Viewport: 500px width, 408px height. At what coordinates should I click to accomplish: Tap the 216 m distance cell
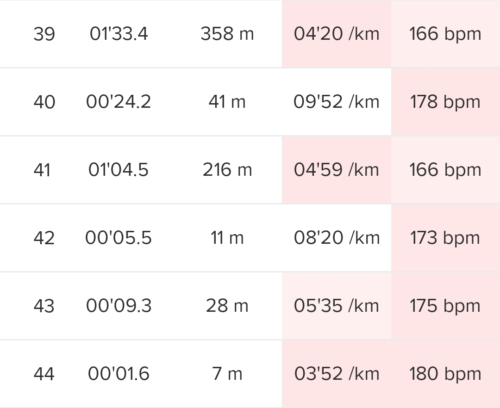pyautogui.click(x=227, y=170)
